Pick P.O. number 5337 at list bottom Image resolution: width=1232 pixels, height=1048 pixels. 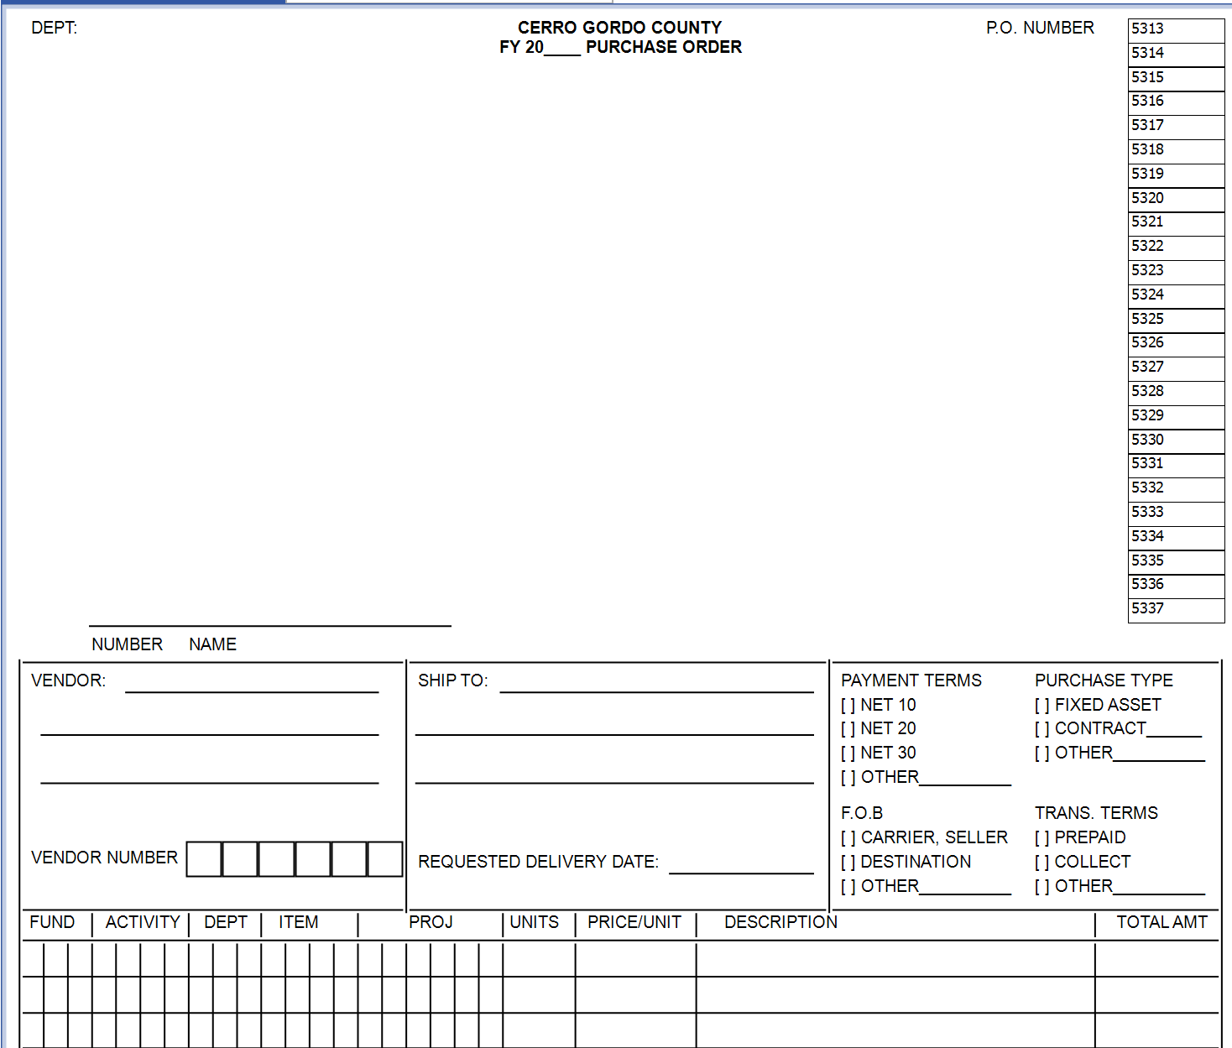coord(1175,609)
